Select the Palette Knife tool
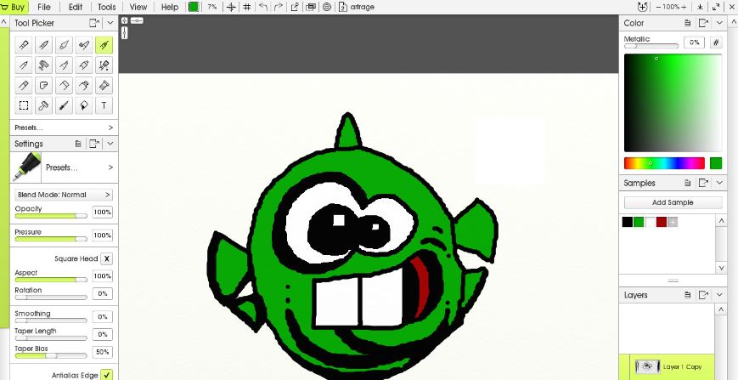 click(64, 45)
